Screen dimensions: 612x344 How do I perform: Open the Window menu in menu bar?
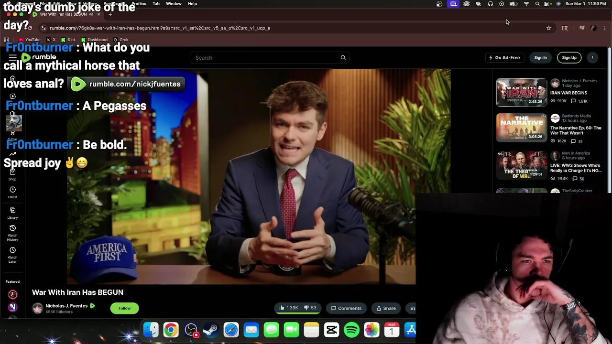[x=174, y=4]
